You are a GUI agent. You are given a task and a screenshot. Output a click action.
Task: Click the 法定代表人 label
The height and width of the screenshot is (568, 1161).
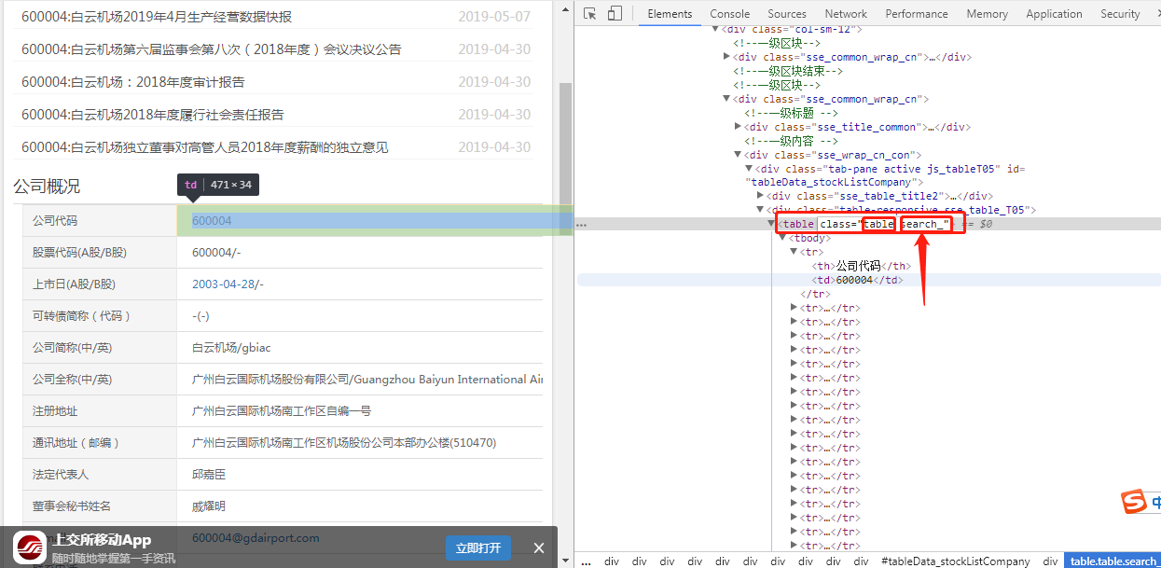[x=61, y=475]
